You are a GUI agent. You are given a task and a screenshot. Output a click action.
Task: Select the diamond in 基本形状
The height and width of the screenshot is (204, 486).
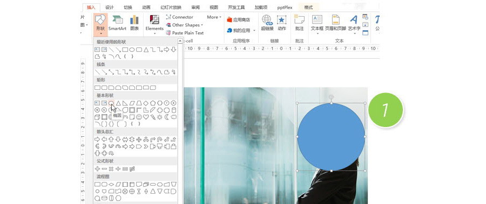[x=146, y=103]
